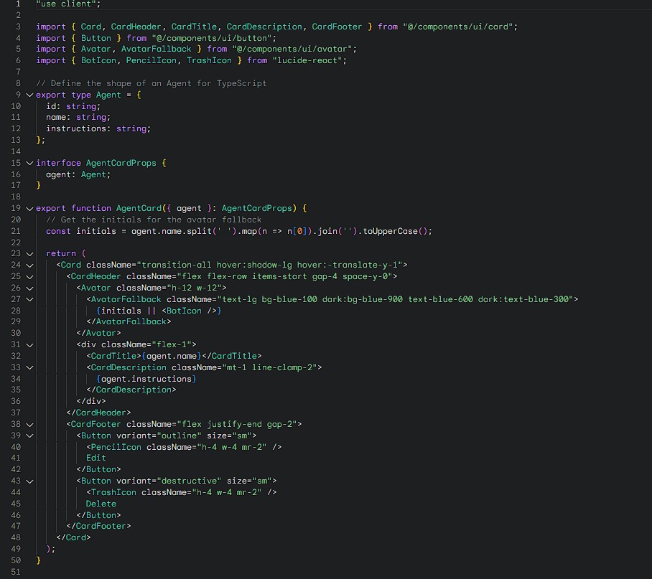The height and width of the screenshot is (579, 652).
Task: Collapse the Agent type fold on line 9
Action: 29,95
